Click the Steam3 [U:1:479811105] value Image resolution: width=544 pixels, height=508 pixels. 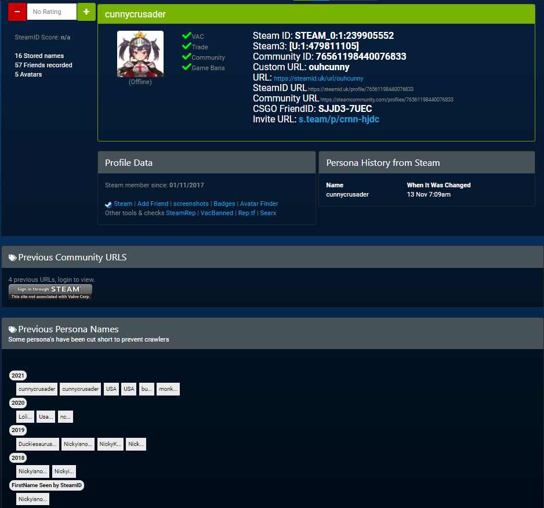coord(324,46)
